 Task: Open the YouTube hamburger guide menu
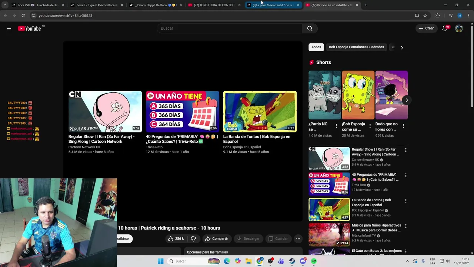tap(9, 29)
